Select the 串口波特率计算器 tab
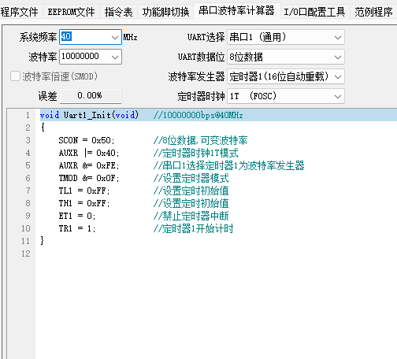 click(x=236, y=11)
